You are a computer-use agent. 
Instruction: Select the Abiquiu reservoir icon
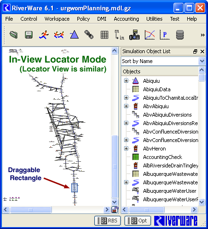pyautogui.click(x=135, y=81)
